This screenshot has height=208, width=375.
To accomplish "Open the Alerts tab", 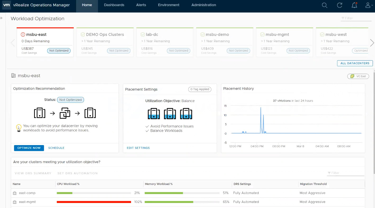I will 141,5.
